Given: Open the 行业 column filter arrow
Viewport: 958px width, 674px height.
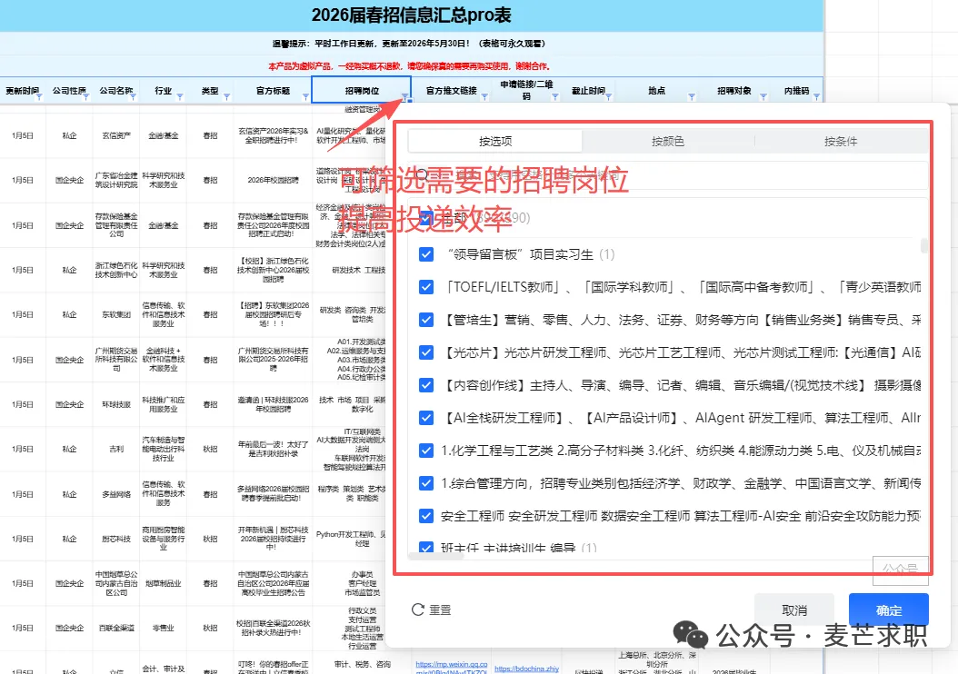Looking at the screenshot, I should (x=180, y=97).
